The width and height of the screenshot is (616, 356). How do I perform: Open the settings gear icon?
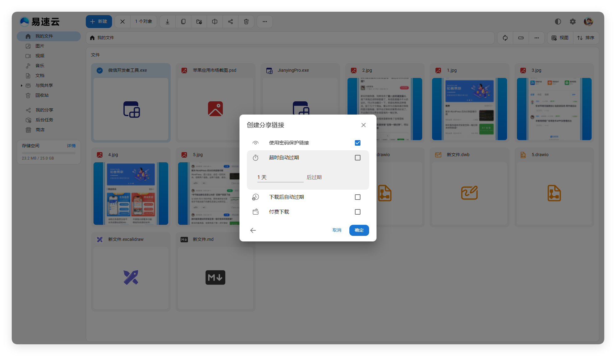click(573, 22)
